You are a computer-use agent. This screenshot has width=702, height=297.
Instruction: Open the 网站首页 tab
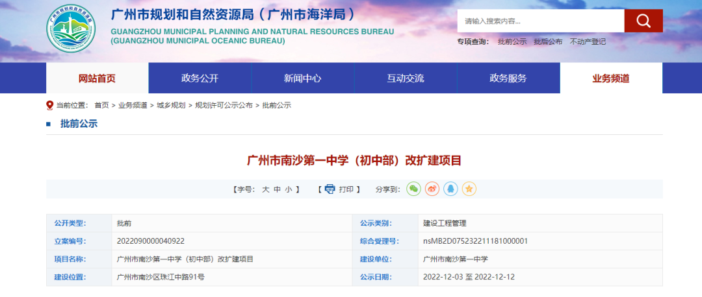[x=97, y=78]
